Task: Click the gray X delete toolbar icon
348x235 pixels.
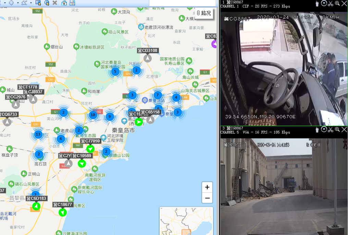Action: pos(55,3)
